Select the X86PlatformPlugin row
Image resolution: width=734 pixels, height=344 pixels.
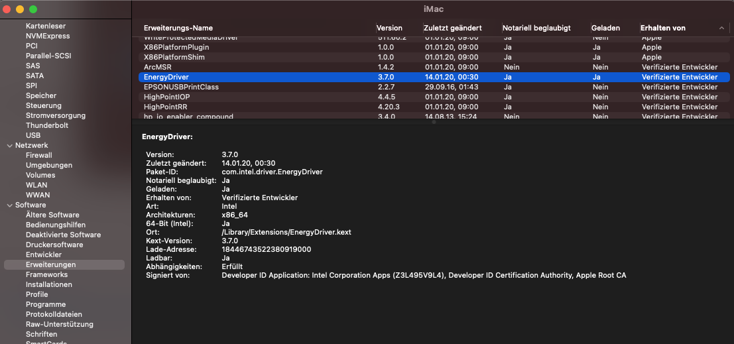tap(176, 47)
